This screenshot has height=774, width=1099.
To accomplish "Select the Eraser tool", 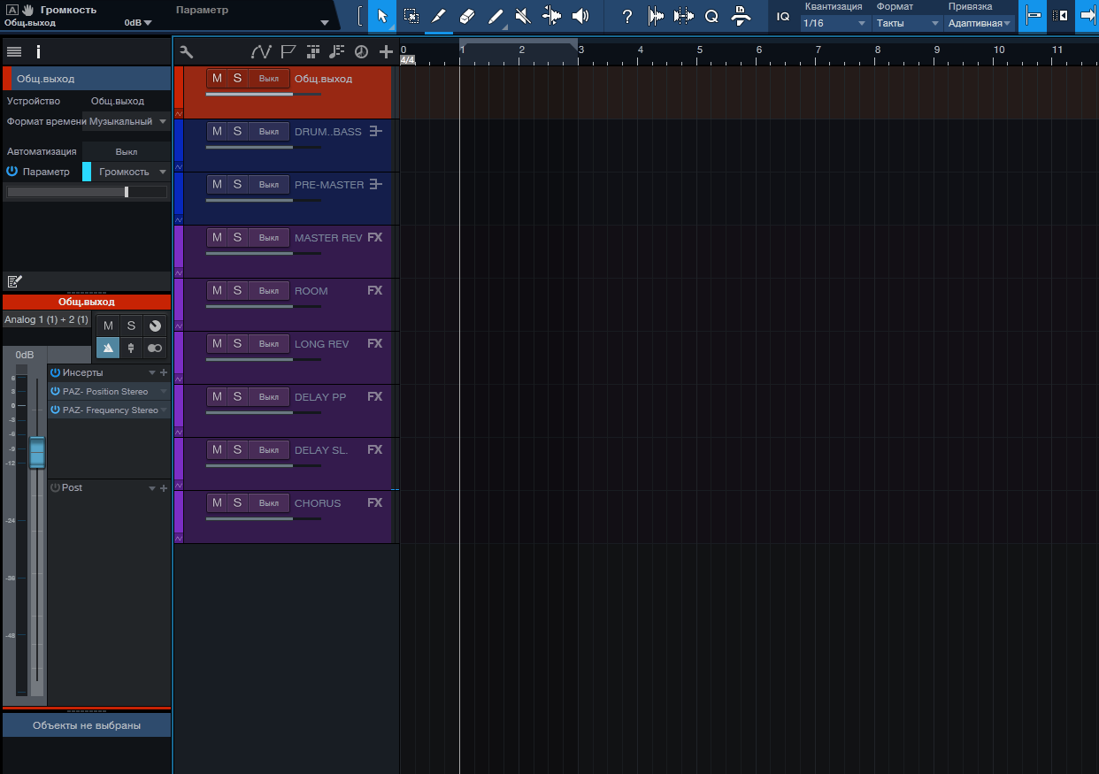I will [x=468, y=16].
